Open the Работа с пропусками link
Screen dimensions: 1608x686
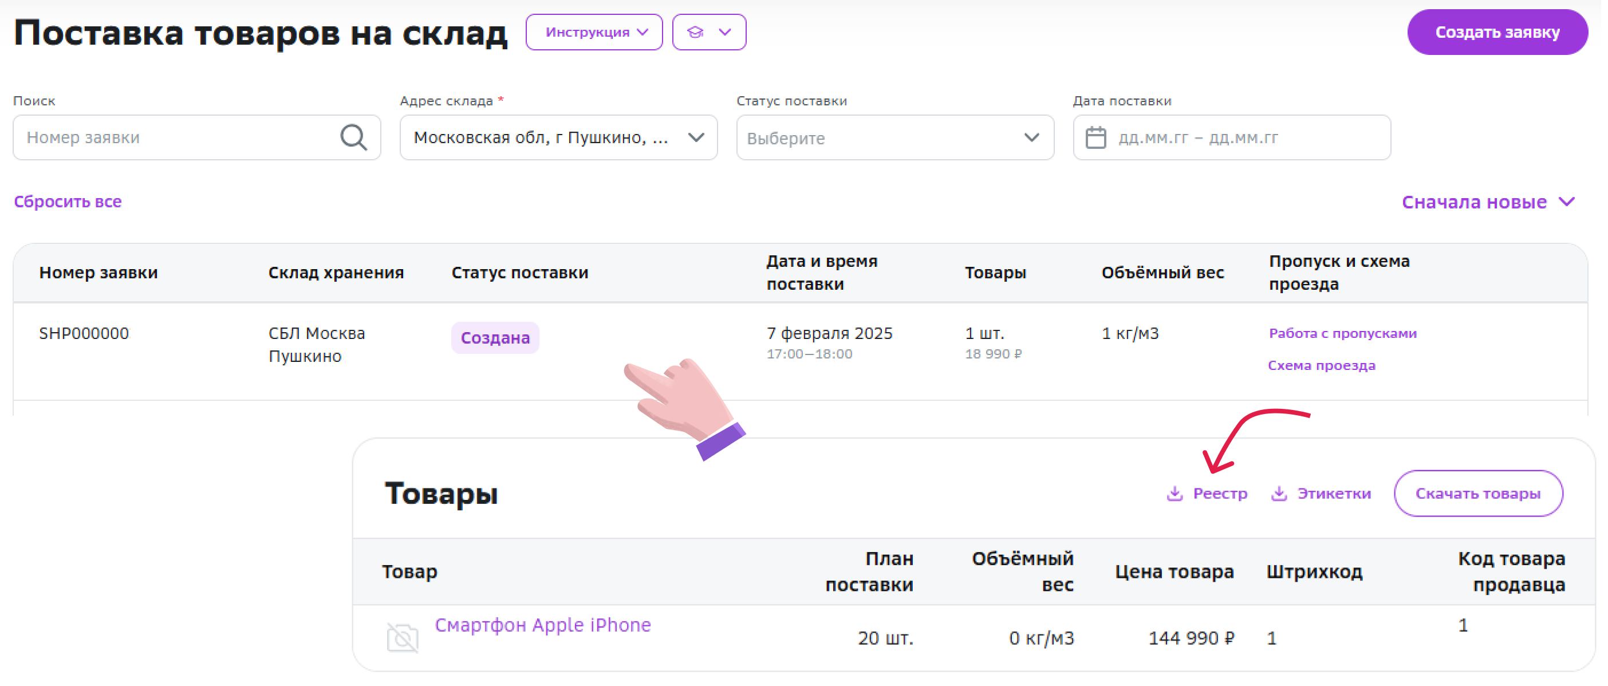(x=1342, y=333)
